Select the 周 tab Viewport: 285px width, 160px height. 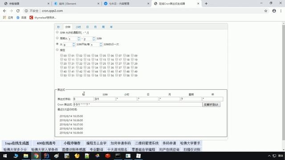[103, 27]
